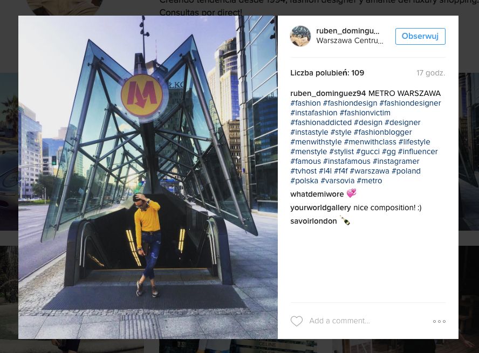479x353 pixels.
Task: Click the heart like icon
Action: click(x=296, y=321)
